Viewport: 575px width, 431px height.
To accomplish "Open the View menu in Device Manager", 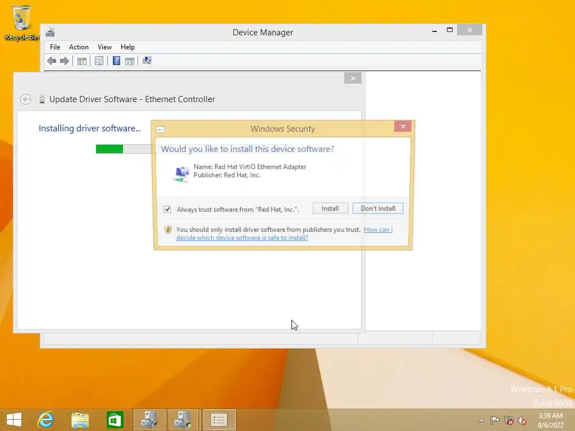I will [104, 47].
